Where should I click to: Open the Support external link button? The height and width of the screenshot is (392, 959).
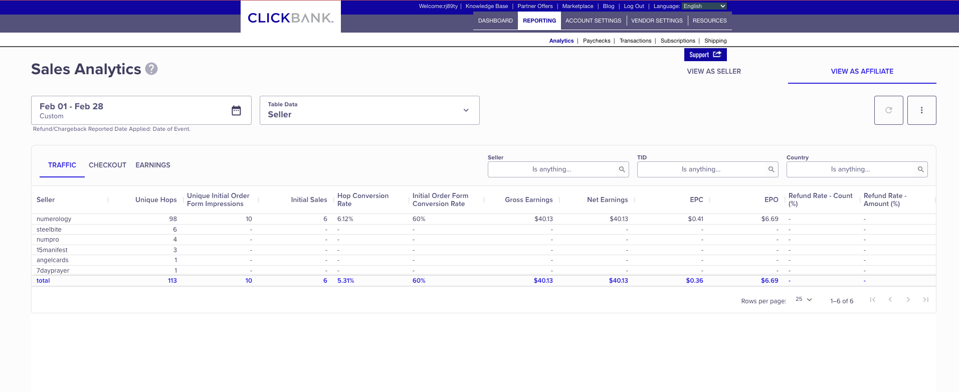click(x=705, y=55)
